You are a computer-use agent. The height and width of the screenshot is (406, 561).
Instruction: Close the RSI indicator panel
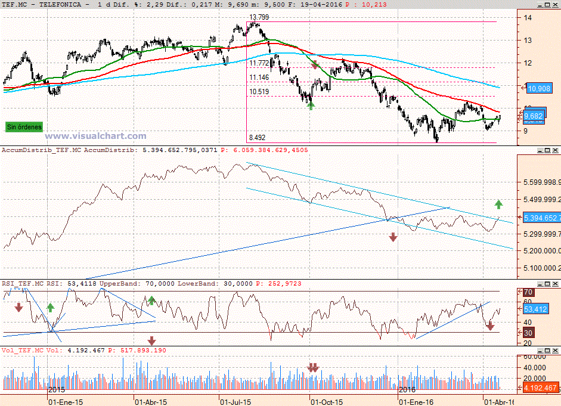[555, 284]
